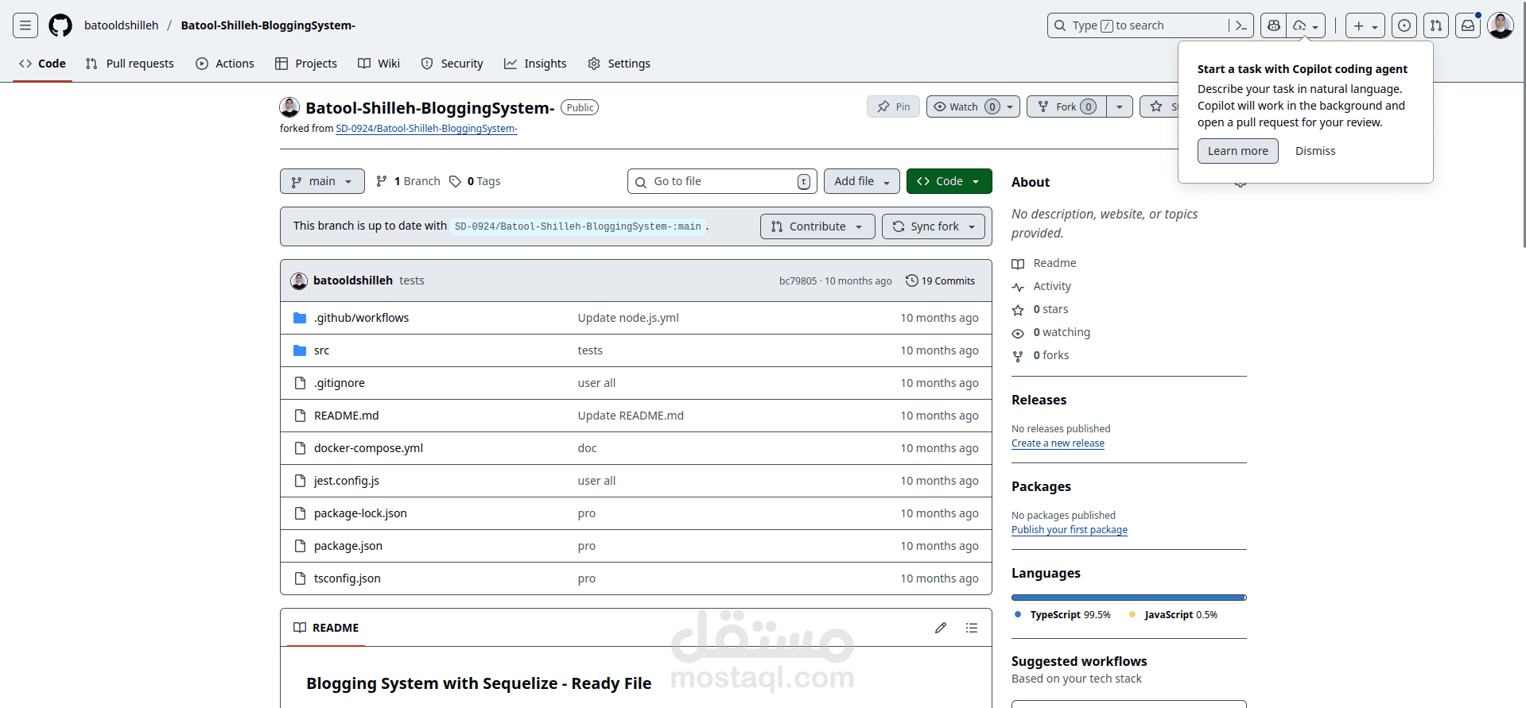Open the Watch notifications dropdown
1526x708 pixels.
click(x=973, y=106)
